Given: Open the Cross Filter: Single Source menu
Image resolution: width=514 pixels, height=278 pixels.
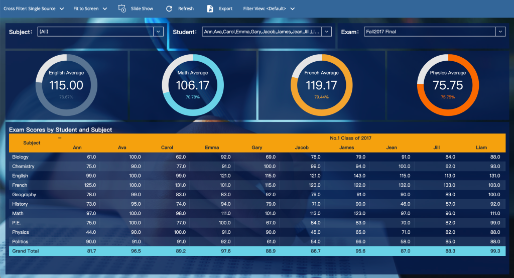Looking at the screenshot, I should (34, 9).
